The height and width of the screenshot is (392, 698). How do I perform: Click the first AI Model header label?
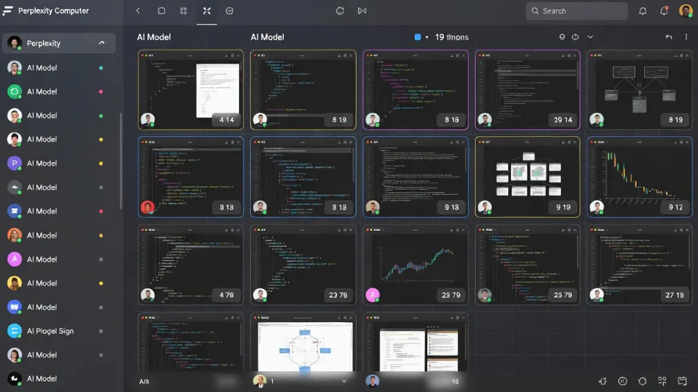point(154,37)
